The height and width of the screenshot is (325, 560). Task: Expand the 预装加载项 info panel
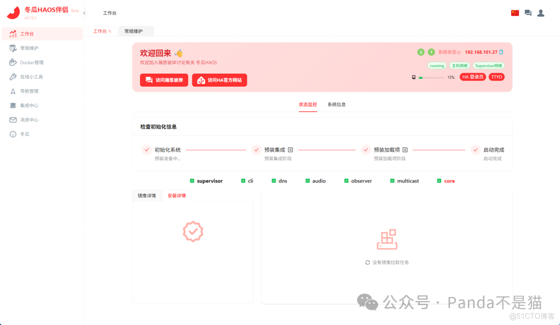[x=405, y=149]
